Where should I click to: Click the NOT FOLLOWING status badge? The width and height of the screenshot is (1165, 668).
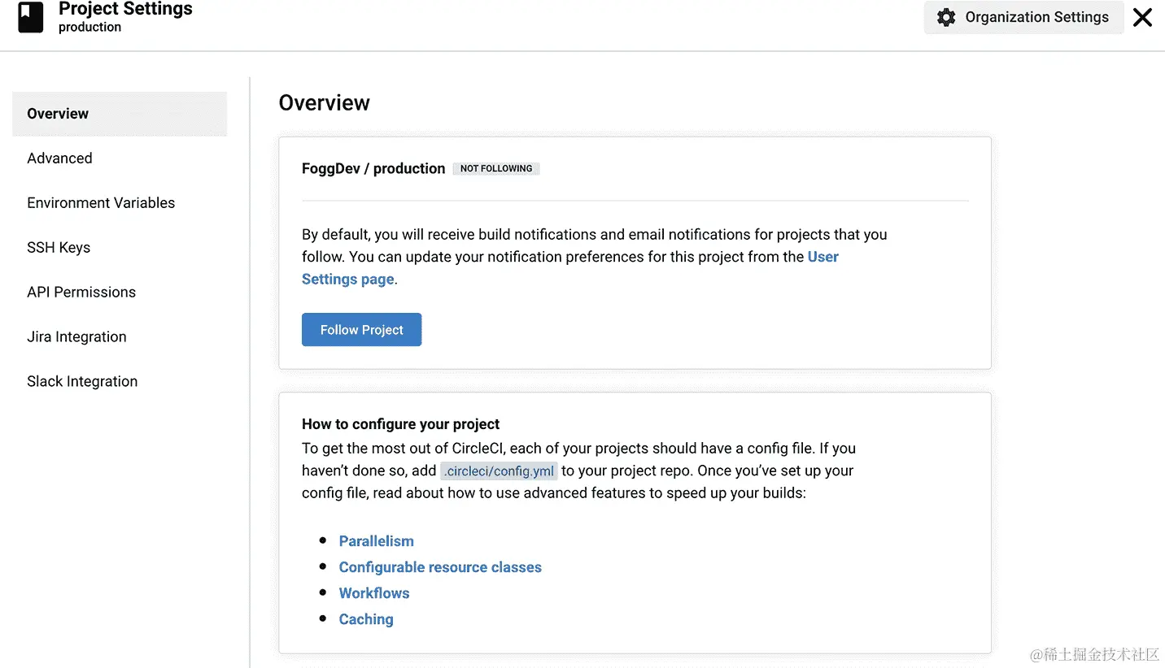[496, 169]
